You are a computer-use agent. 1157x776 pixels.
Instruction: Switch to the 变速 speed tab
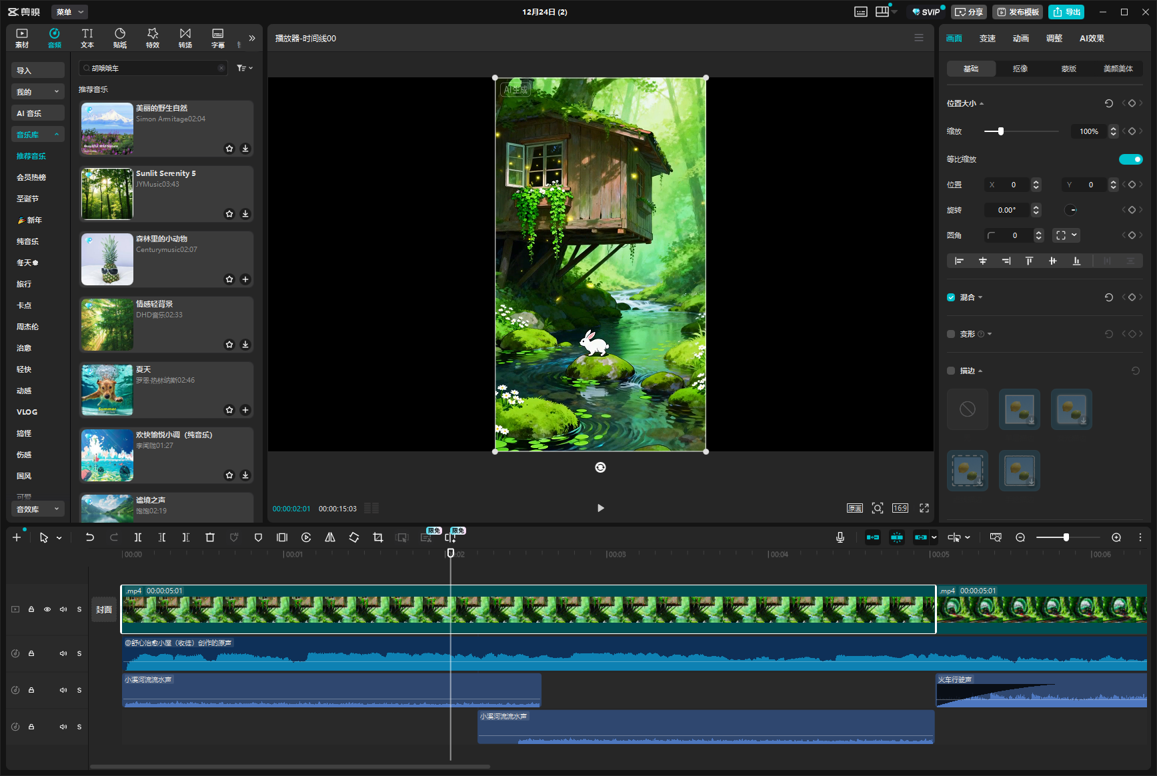coord(987,39)
